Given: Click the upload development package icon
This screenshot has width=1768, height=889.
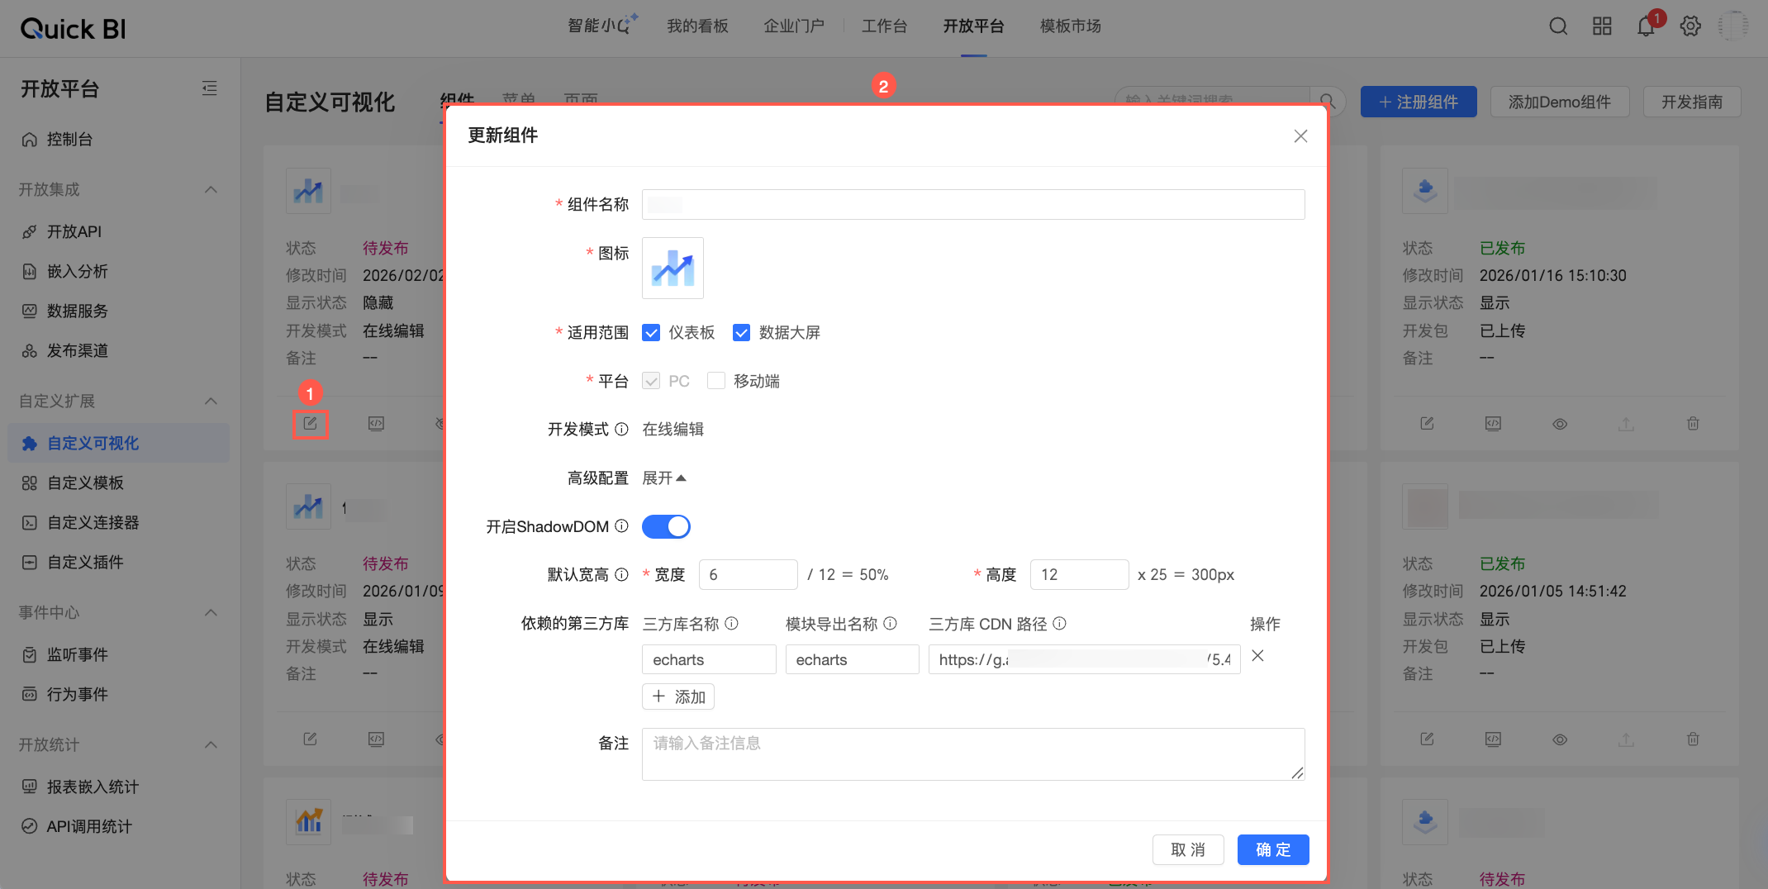Looking at the screenshot, I should point(1626,423).
